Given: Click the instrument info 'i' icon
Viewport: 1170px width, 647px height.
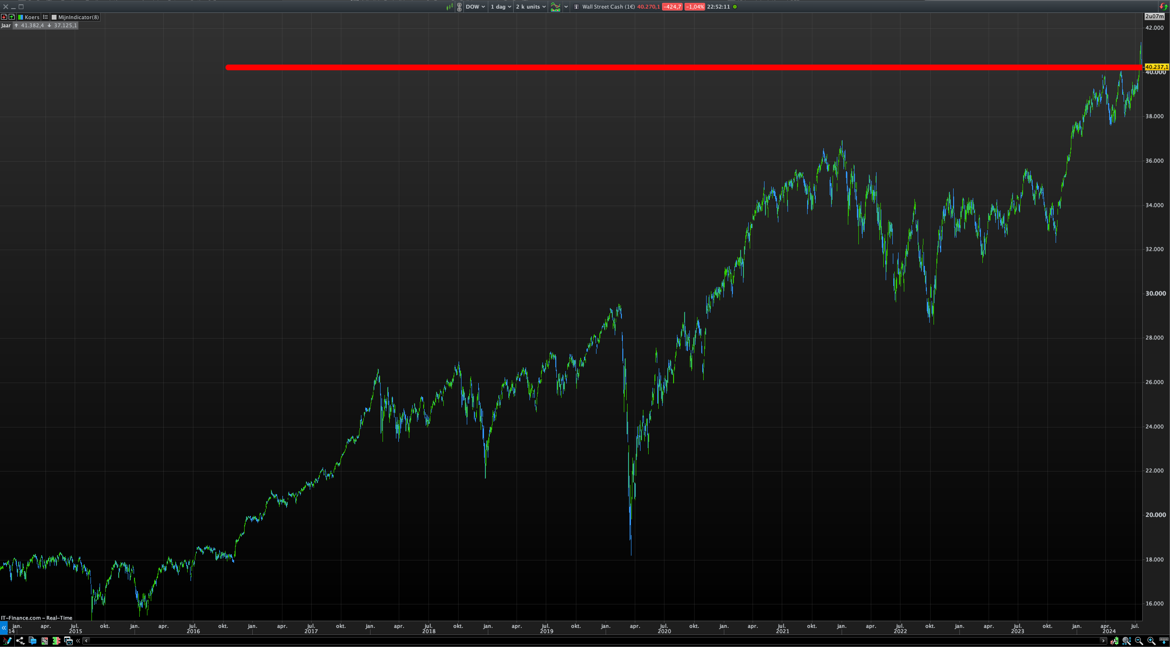Looking at the screenshot, I should (x=576, y=7).
